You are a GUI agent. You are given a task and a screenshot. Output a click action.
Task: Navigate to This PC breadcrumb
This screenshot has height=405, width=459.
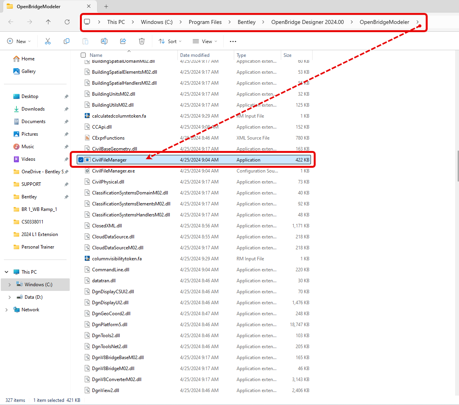point(116,22)
